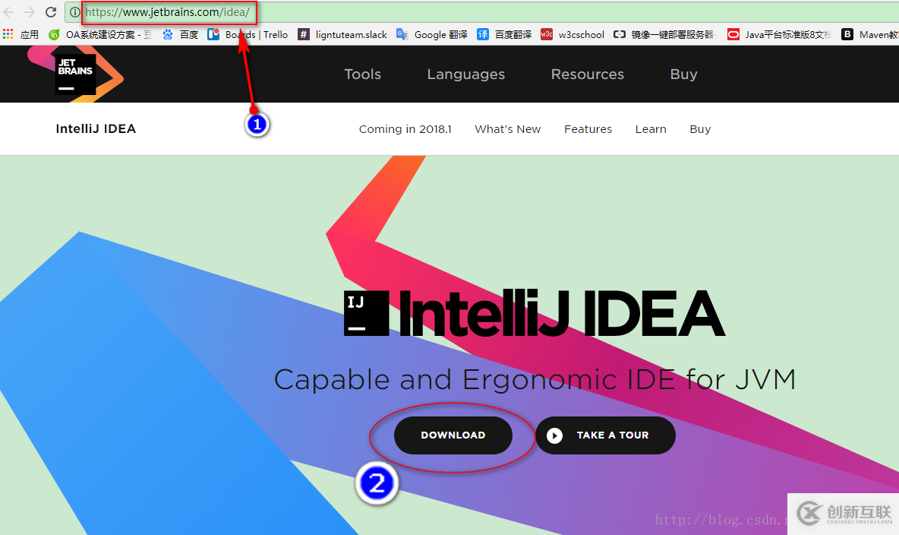Open the Java平台标准版8文档 bookmark
Image resolution: width=899 pixels, height=535 pixels.
click(x=779, y=34)
